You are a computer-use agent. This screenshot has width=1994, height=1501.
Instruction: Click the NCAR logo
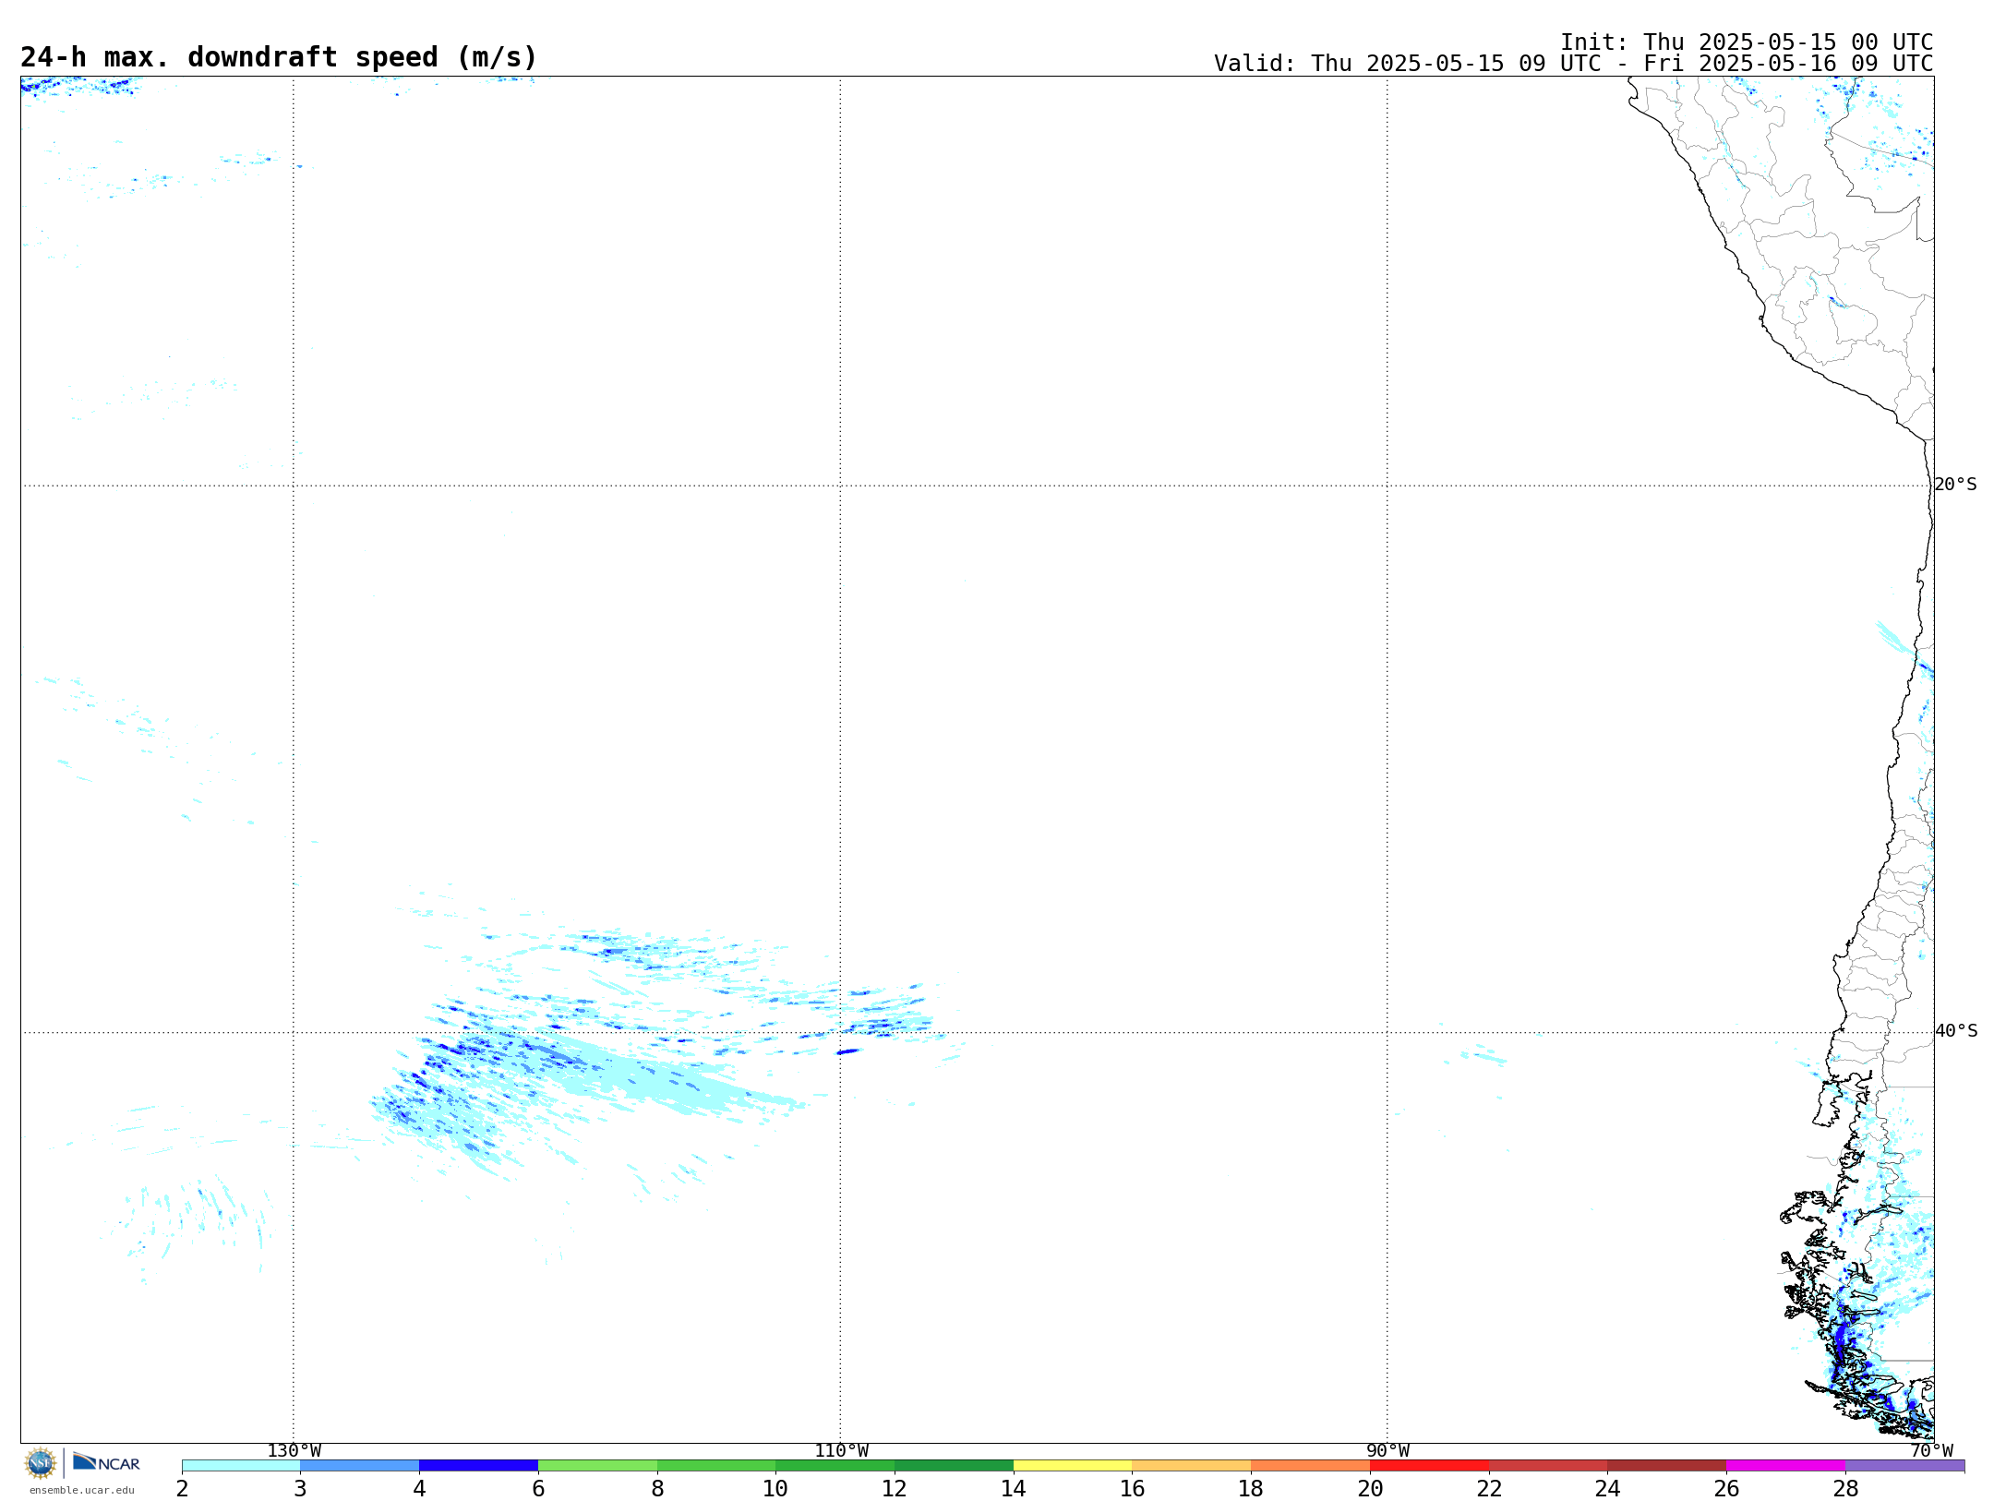click(x=106, y=1462)
